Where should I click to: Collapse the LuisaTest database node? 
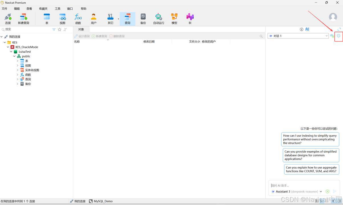11,52
